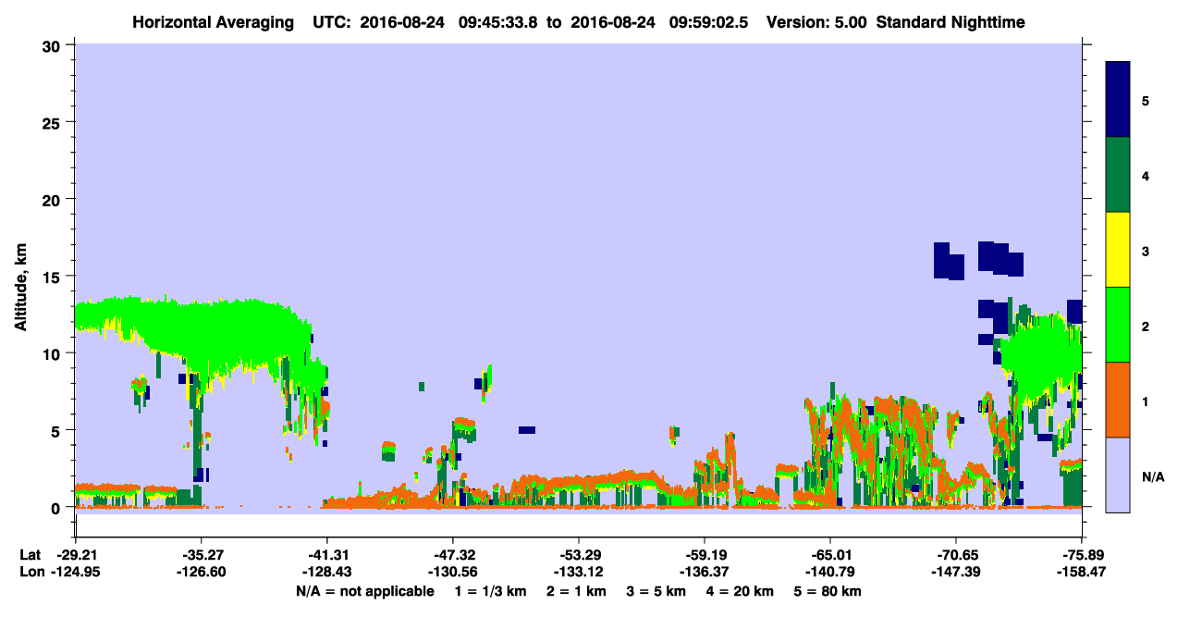1202x617 pixels.
Task: Click longitude value -130.56
Action: 453,573
